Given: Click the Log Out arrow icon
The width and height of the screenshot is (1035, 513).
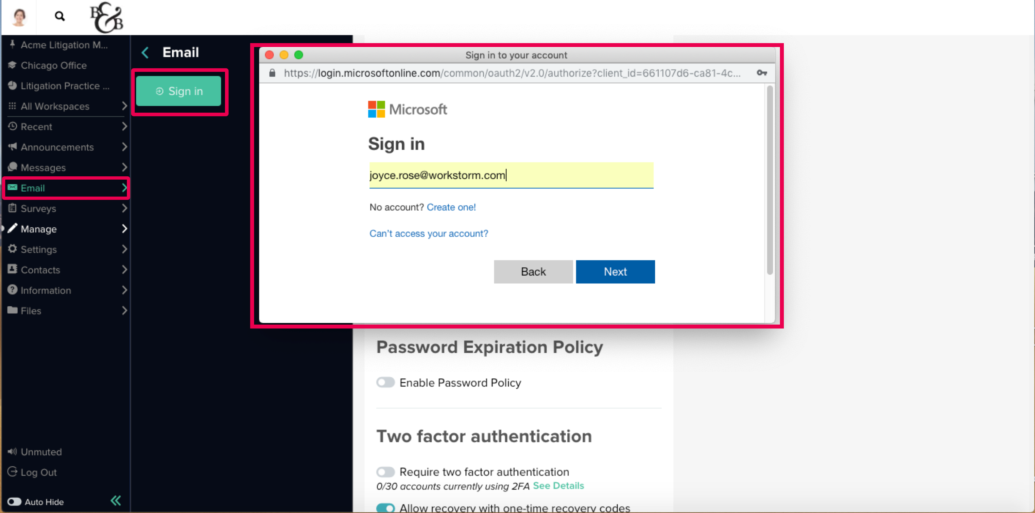Looking at the screenshot, I should pos(12,472).
